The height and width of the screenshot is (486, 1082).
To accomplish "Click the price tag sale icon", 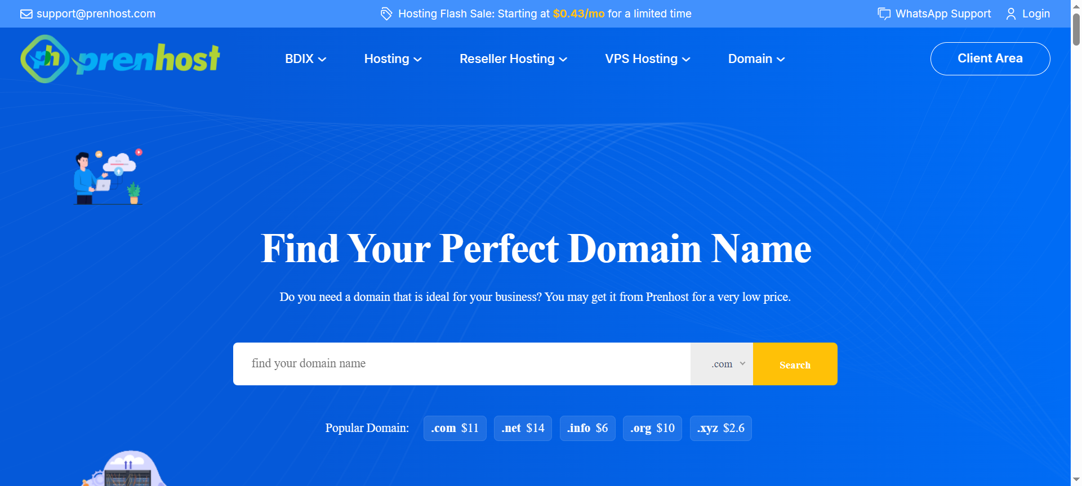I will (x=386, y=14).
